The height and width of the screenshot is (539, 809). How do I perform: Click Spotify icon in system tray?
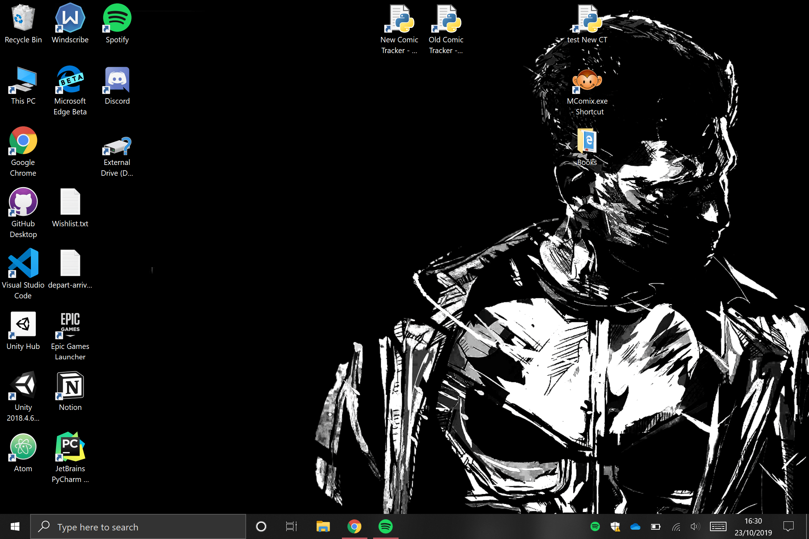coord(595,526)
